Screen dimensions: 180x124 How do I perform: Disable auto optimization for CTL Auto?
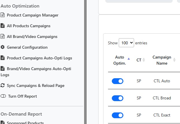(117, 81)
